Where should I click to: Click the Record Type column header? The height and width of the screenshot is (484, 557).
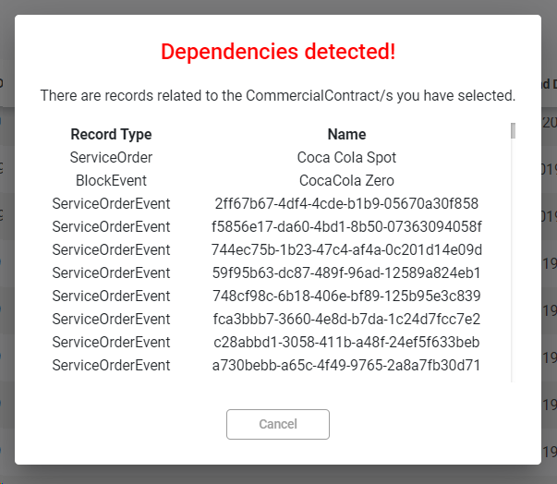(111, 134)
